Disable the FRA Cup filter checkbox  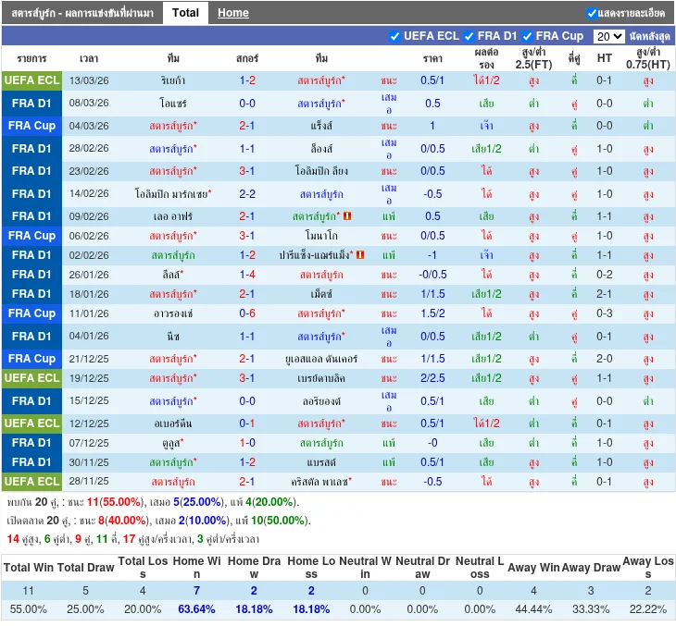click(x=528, y=36)
